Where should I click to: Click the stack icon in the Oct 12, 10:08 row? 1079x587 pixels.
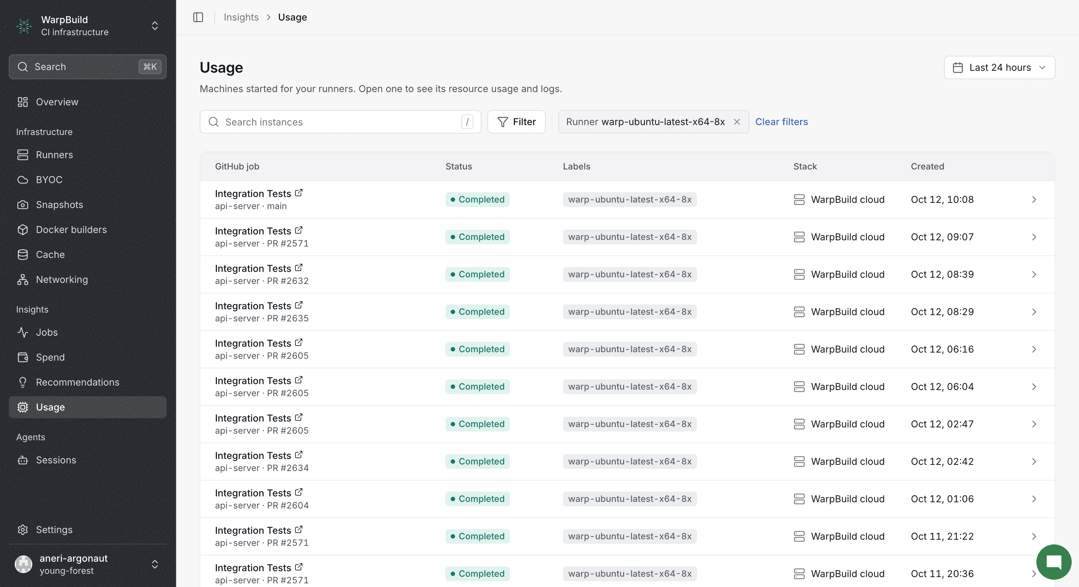pyautogui.click(x=799, y=200)
